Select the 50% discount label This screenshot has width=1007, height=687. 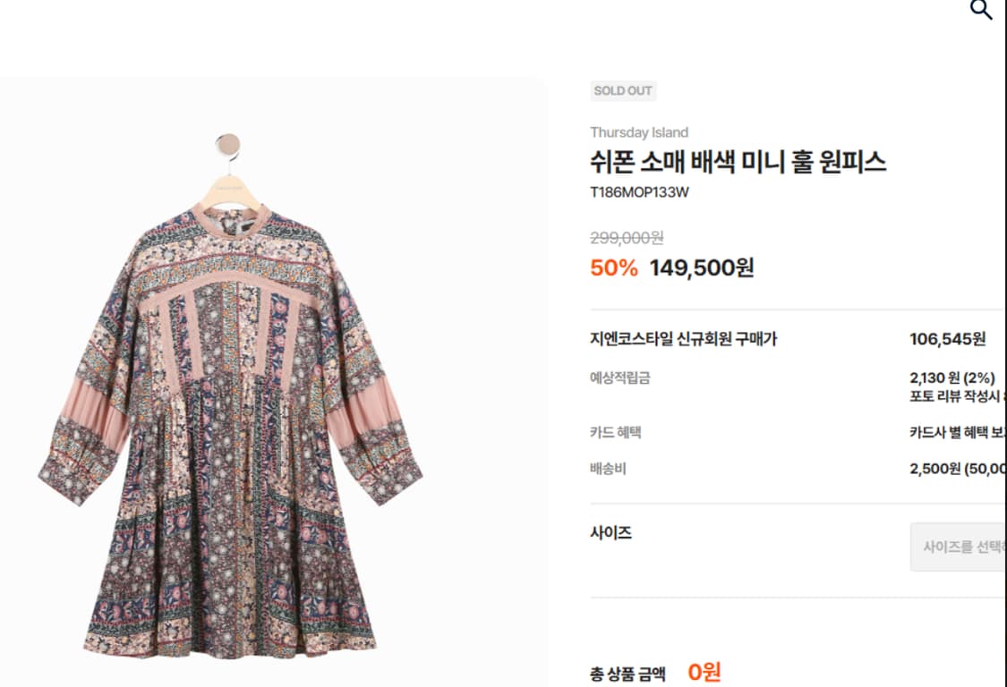click(x=613, y=267)
